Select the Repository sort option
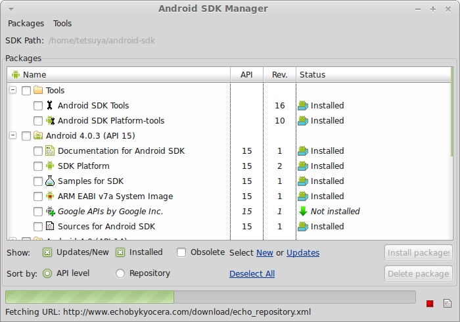 (120, 273)
